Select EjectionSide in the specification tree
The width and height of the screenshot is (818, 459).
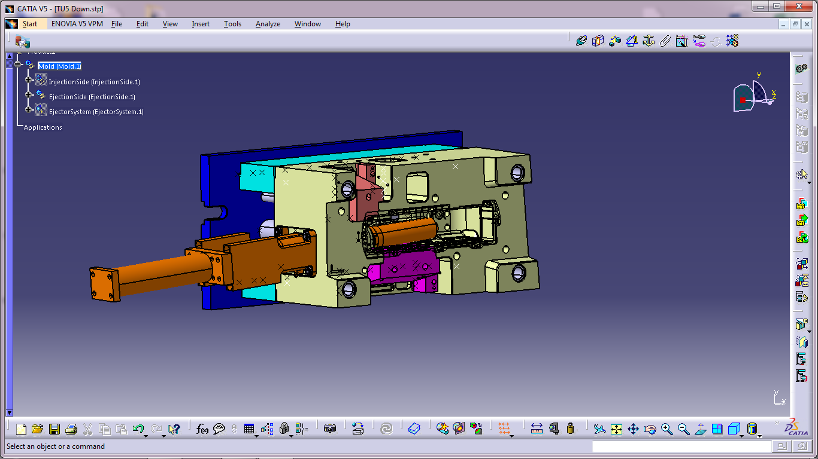click(x=92, y=97)
